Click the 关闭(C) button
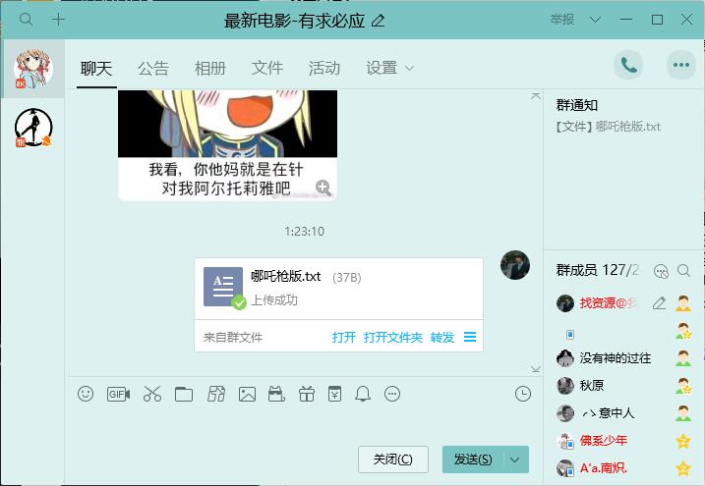The width and height of the screenshot is (705, 486). click(x=393, y=459)
